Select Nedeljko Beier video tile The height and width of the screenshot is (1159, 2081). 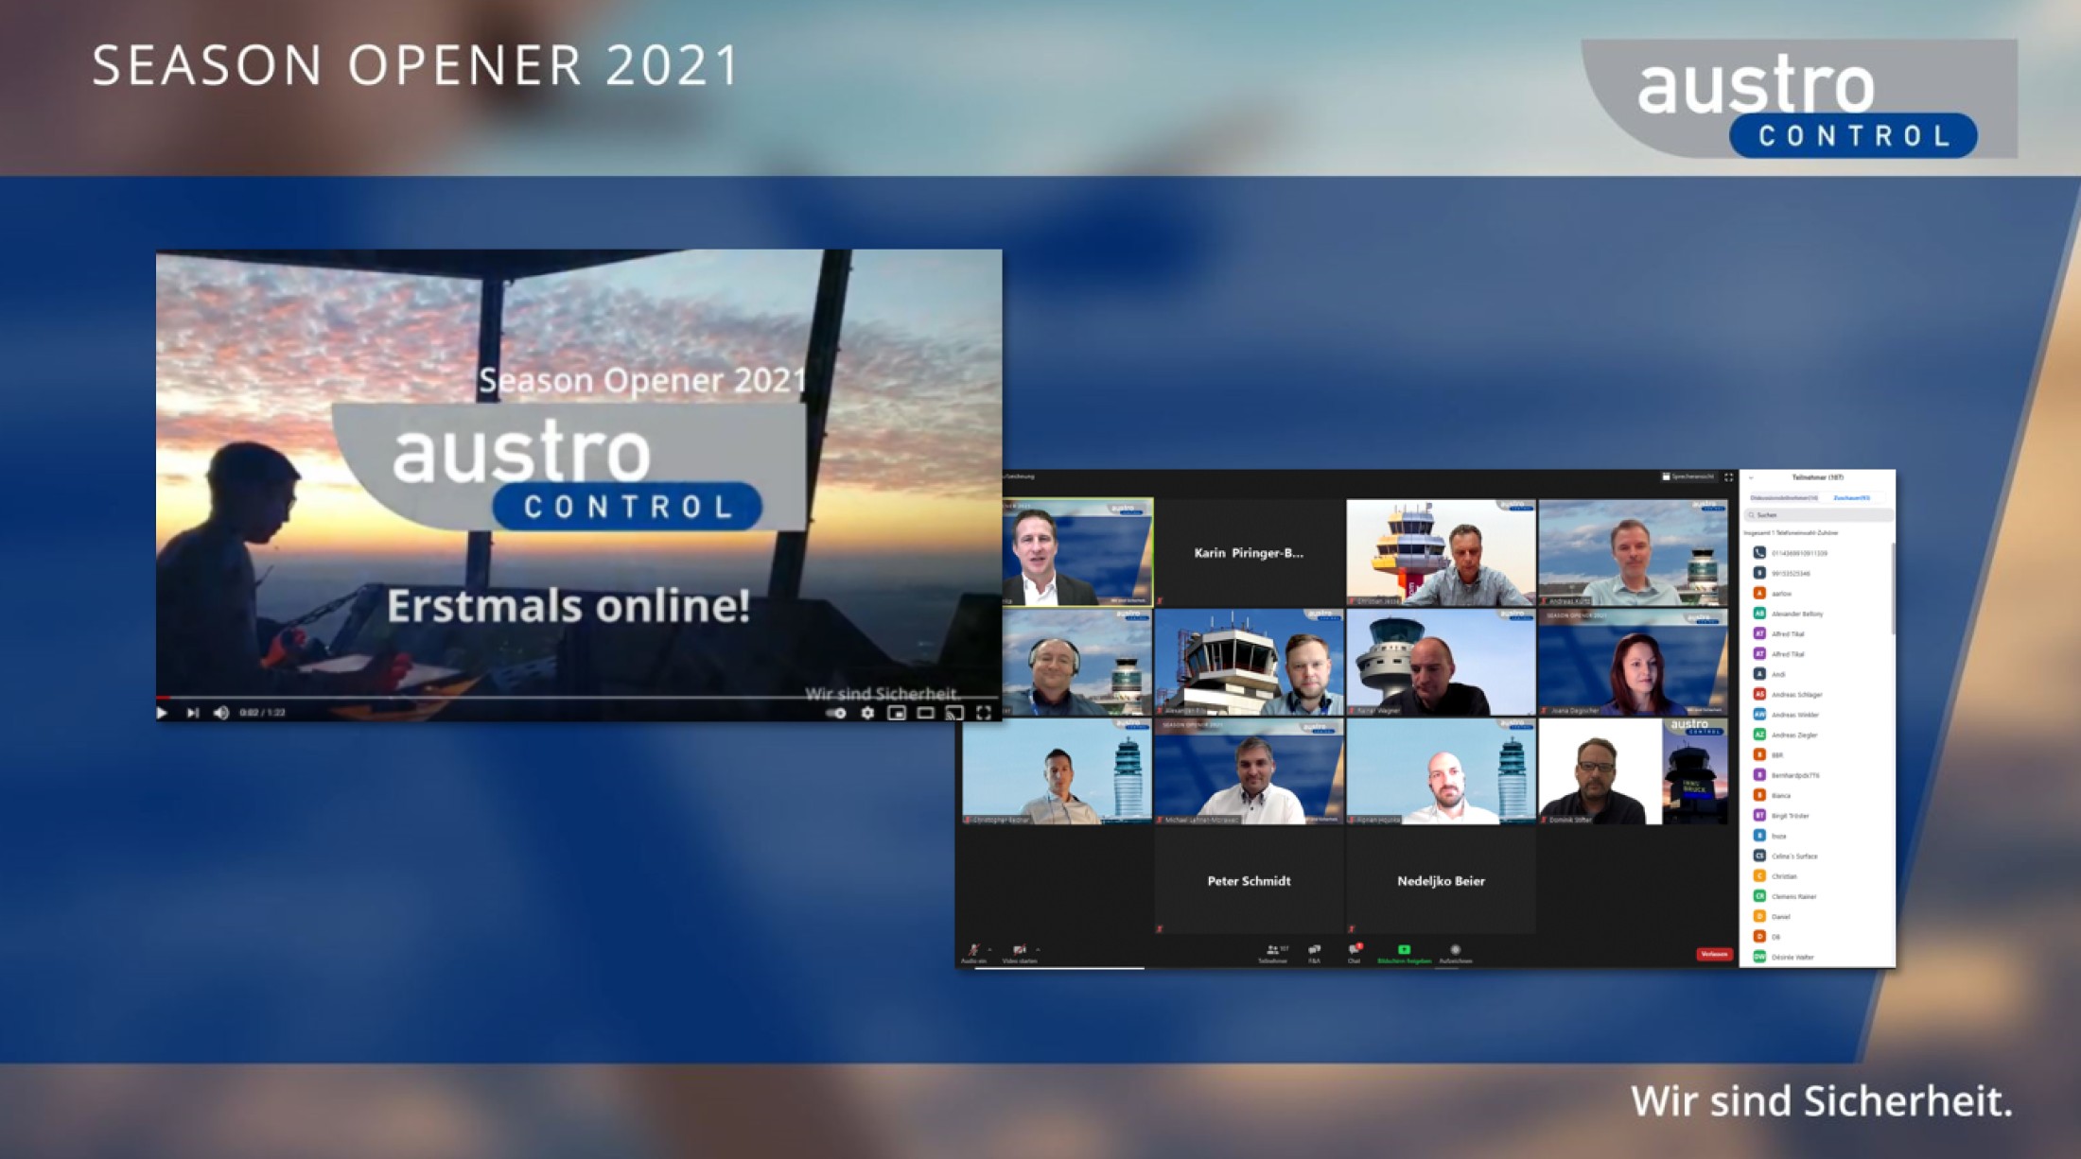(x=1441, y=881)
